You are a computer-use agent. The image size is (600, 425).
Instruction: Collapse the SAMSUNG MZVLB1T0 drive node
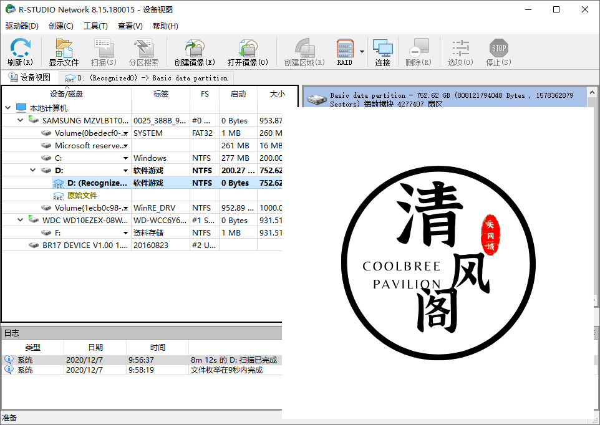coord(21,120)
